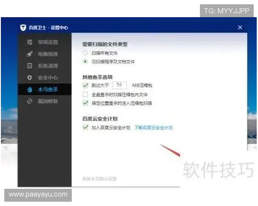Click the 木马查杀 horse icon
The width and height of the screenshot is (258, 206).
[30, 90]
